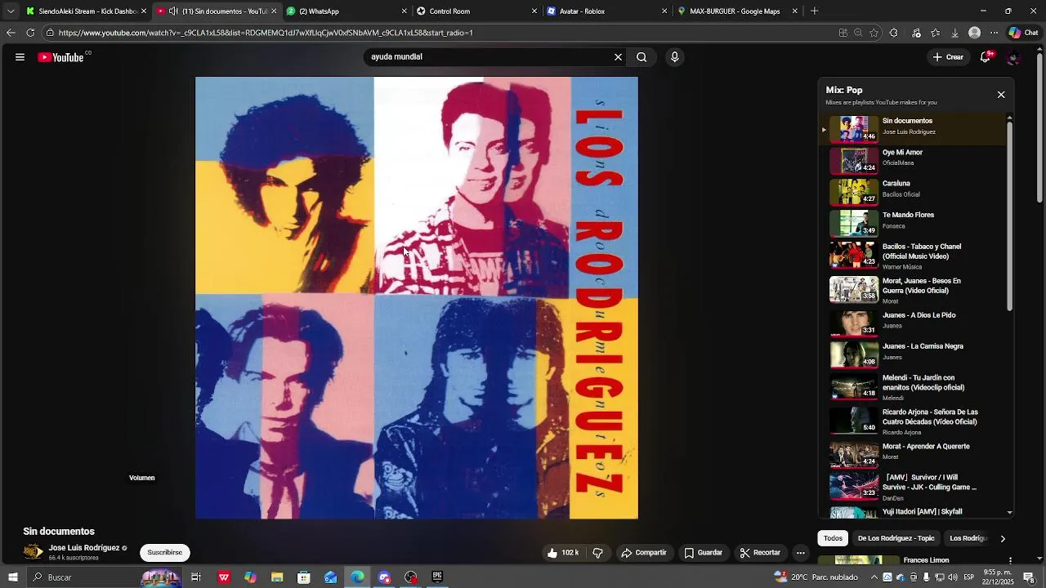Screen dimensions: 1046x588
Task: Click the Suscribirse button
Action: tap(165, 553)
